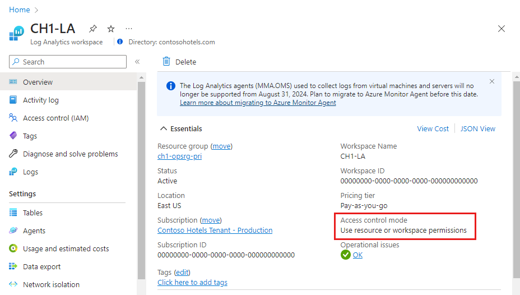Open Agents settings page
Image resolution: width=520 pixels, height=295 pixels.
34,231
